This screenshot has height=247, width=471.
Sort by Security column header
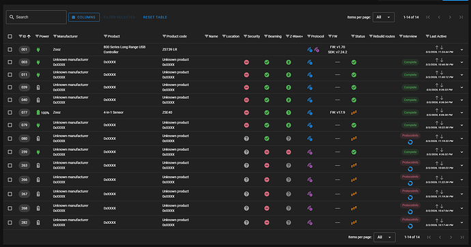[254, 36]
